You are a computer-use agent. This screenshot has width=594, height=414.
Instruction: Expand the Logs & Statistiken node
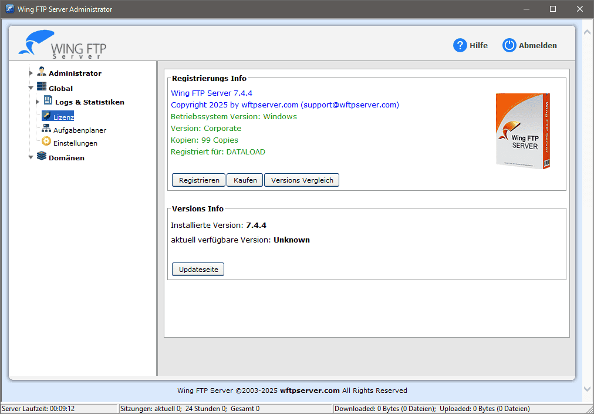tap(38, 102)
